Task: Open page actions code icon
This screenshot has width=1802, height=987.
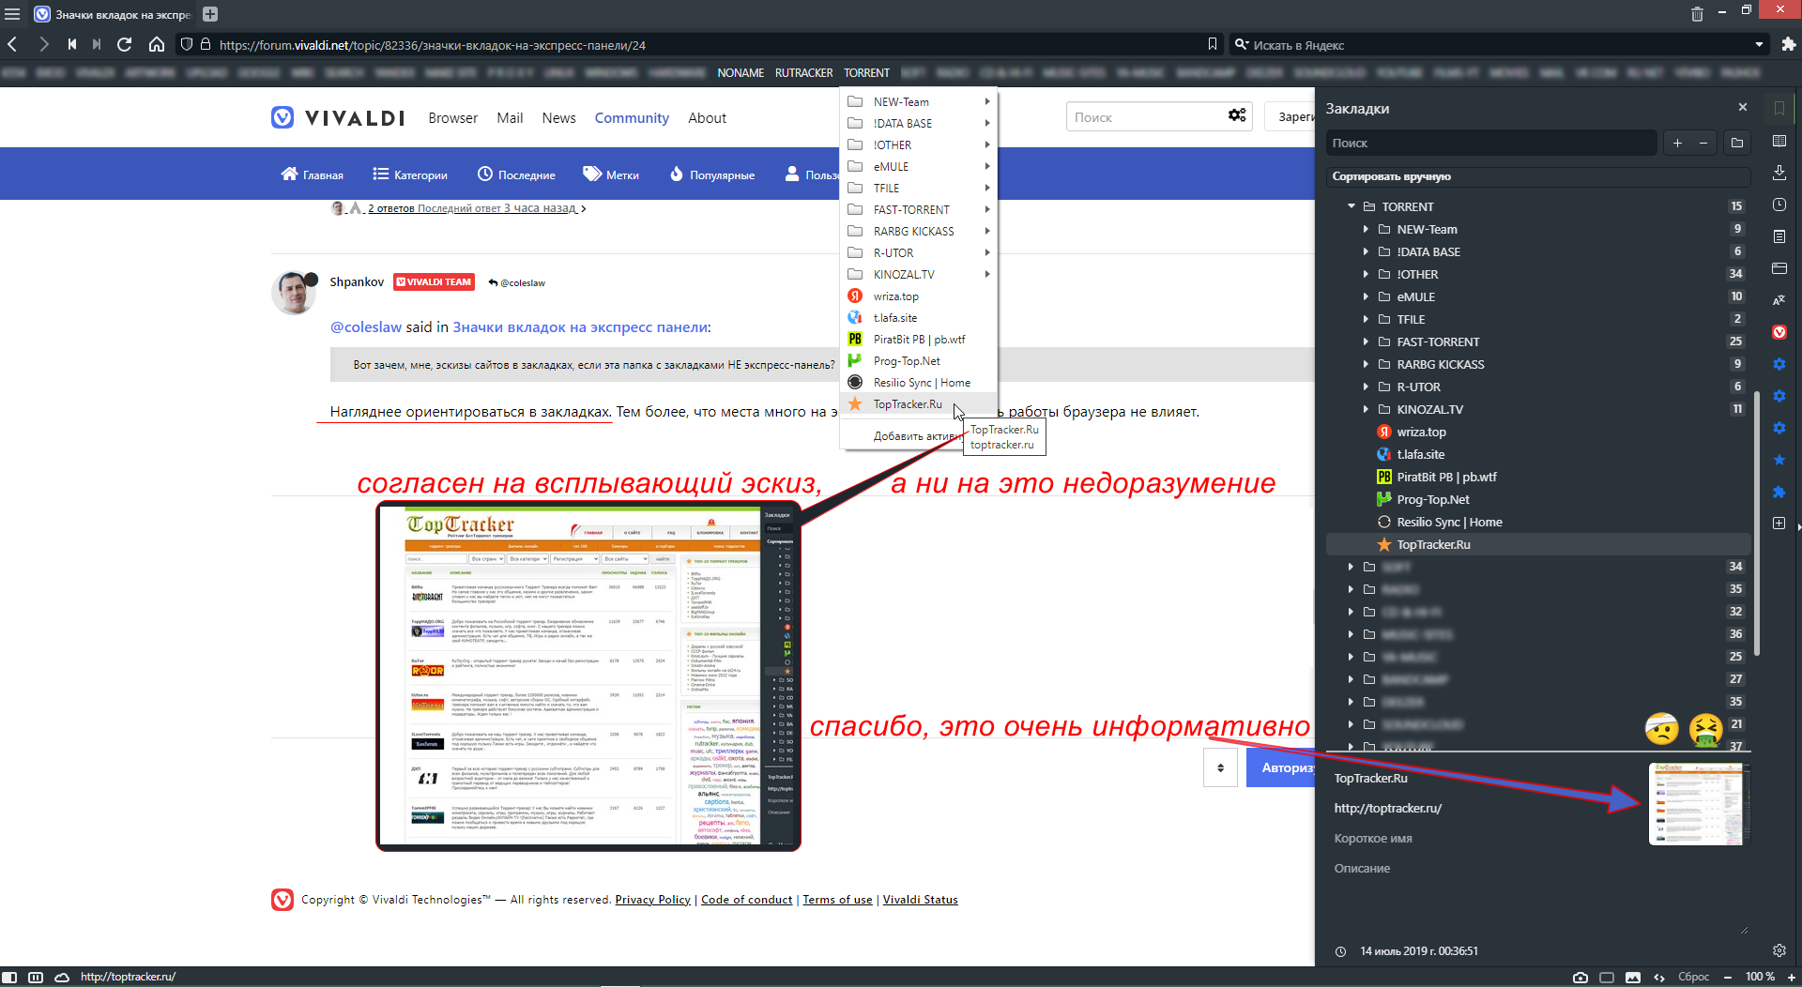Action: [x=1659, y=977]
